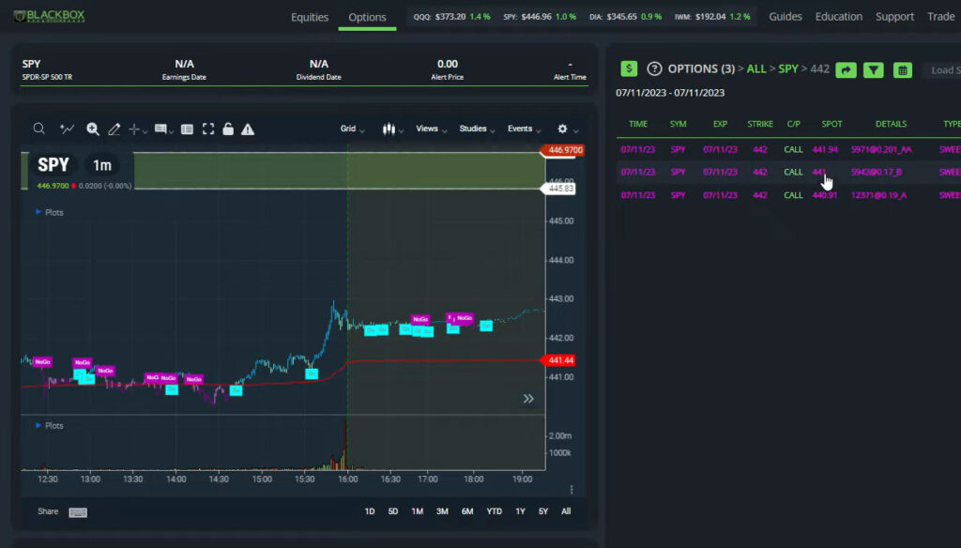Viewport: 961px width, 548px height.
Task: Collapse the lower volume Plots section
Action: (x=38, y=426)
